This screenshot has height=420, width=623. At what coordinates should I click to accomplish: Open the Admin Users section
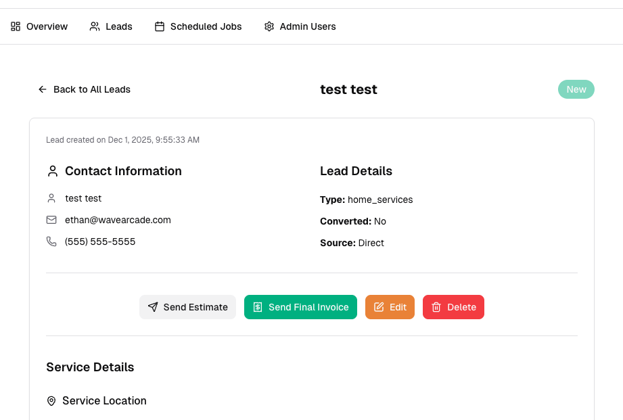coord(300,26)
